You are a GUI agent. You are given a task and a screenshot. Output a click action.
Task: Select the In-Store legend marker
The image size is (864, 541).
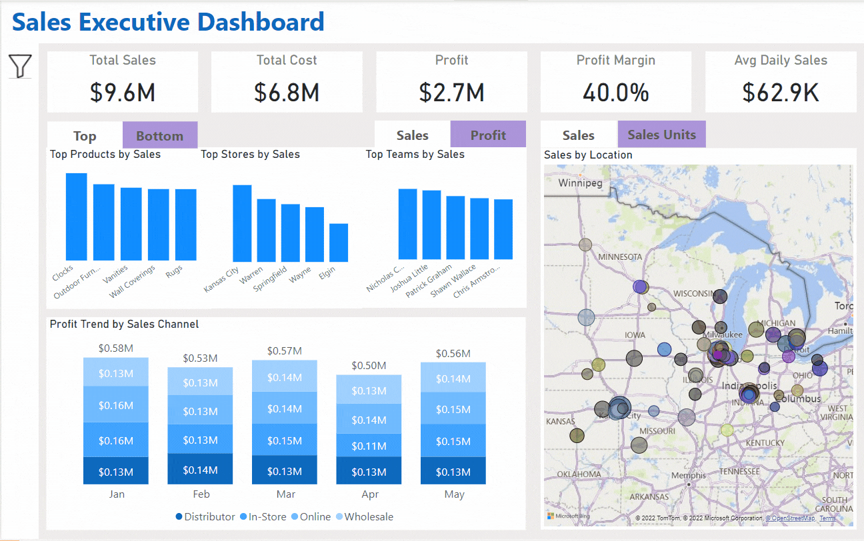(x=243, y=517)
